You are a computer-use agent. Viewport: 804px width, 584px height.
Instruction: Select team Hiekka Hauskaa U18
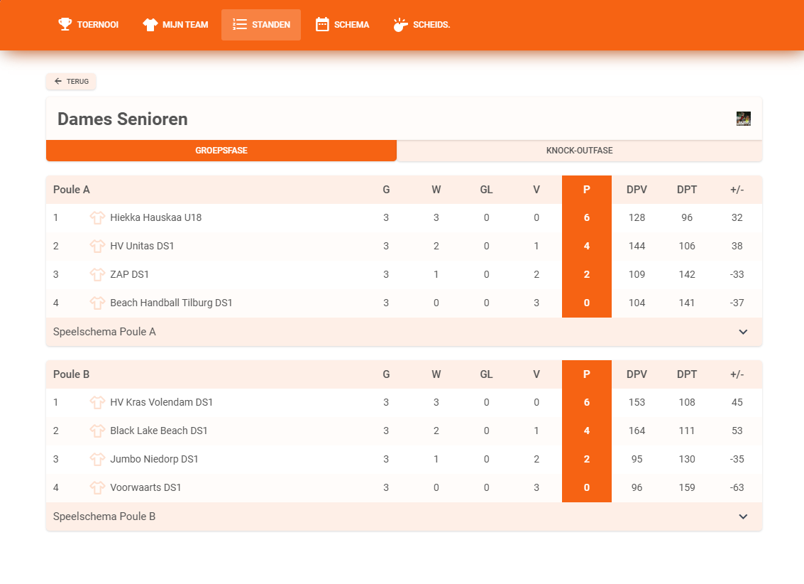point(156,217)
